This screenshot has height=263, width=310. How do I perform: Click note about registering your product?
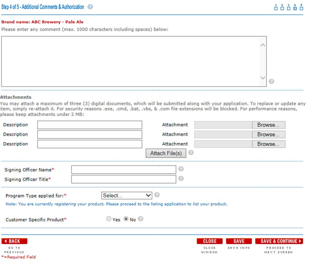(116, 204)
